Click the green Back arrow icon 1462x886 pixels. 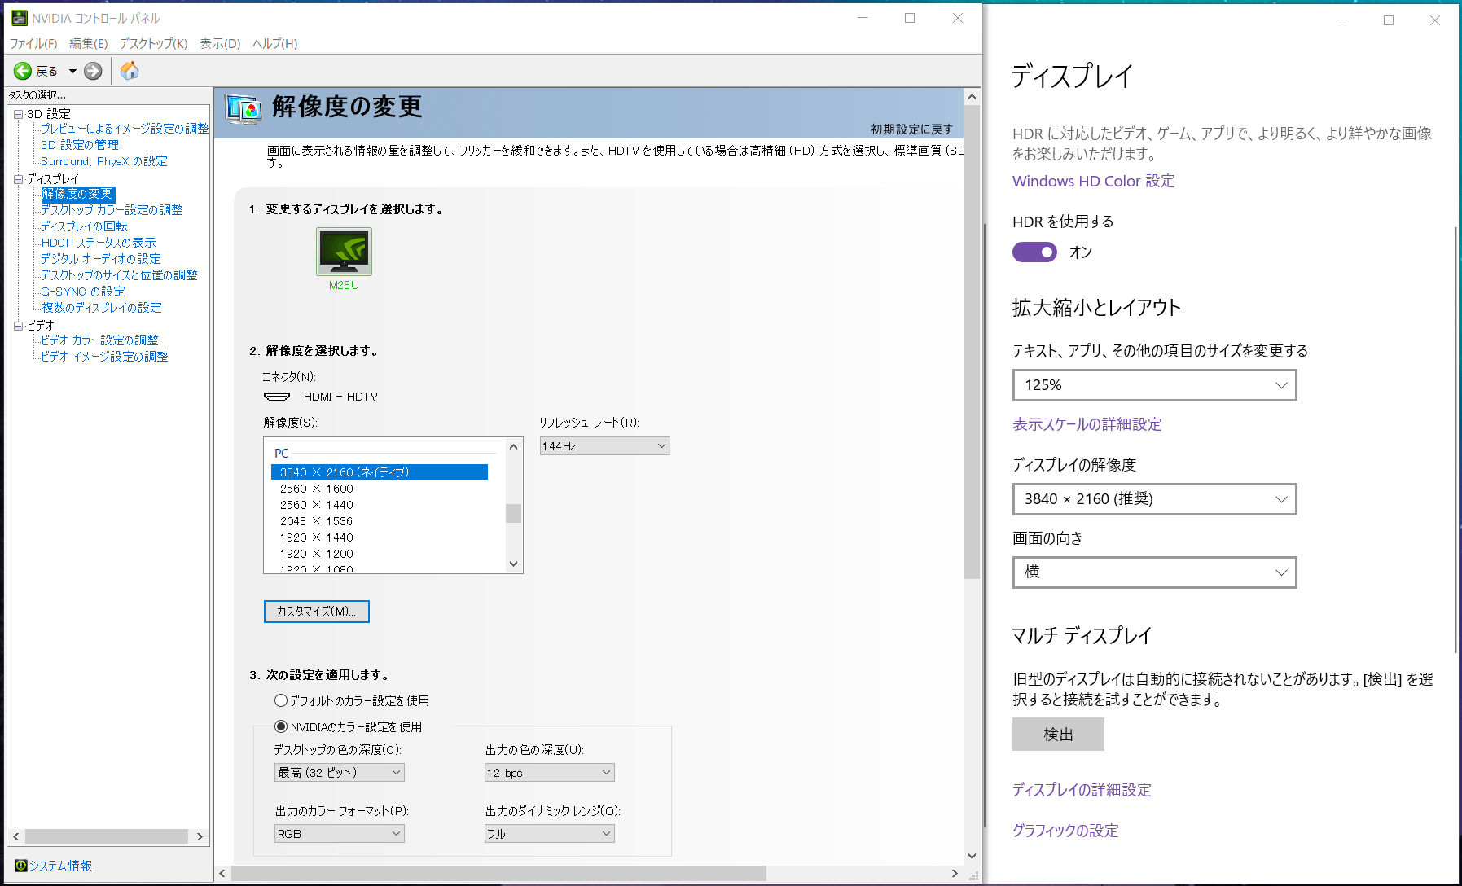click(x=23, y=71)
